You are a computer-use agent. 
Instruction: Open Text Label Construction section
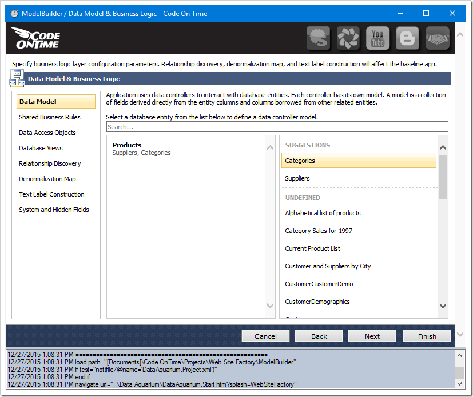51,194
